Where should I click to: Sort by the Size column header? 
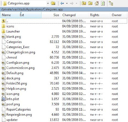pyautogui.click(x=56, y=15)
